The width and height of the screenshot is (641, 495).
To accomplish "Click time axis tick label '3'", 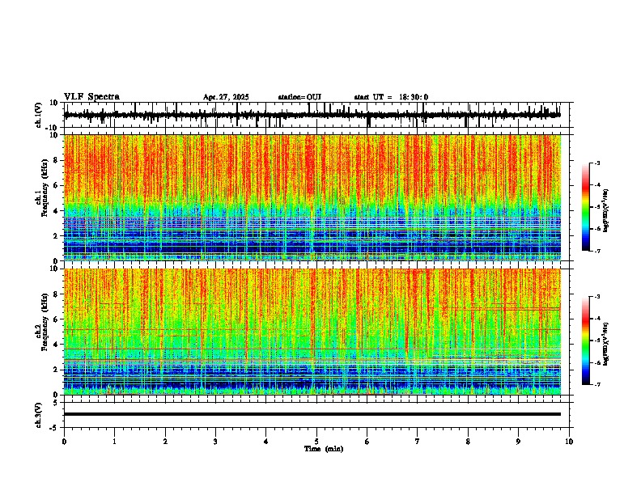I will (x=215, y=442).
